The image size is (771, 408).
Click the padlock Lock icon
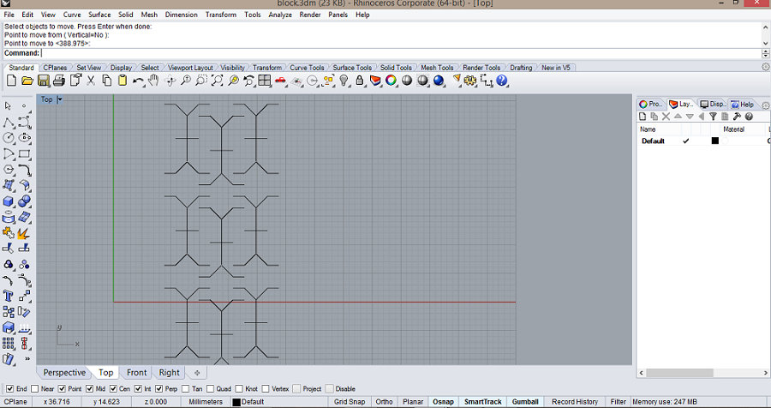[x=360, y=81]
